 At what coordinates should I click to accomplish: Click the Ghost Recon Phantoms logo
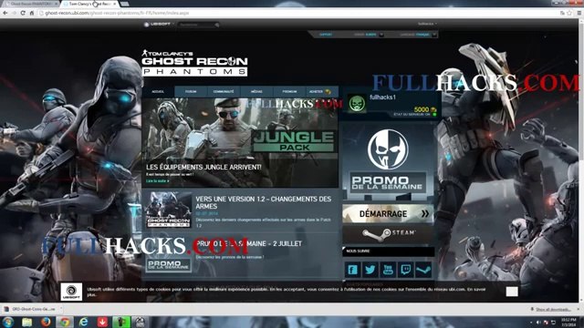point(194,63)
